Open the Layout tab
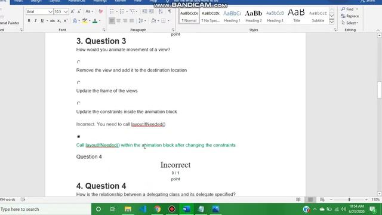The height and width of the screenshot is (215, 382). tap(55, 1)
